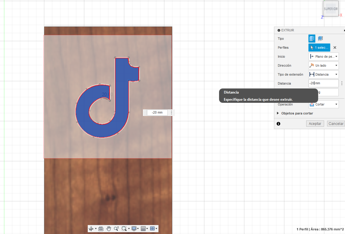Clear the profile selection with X

335,48
